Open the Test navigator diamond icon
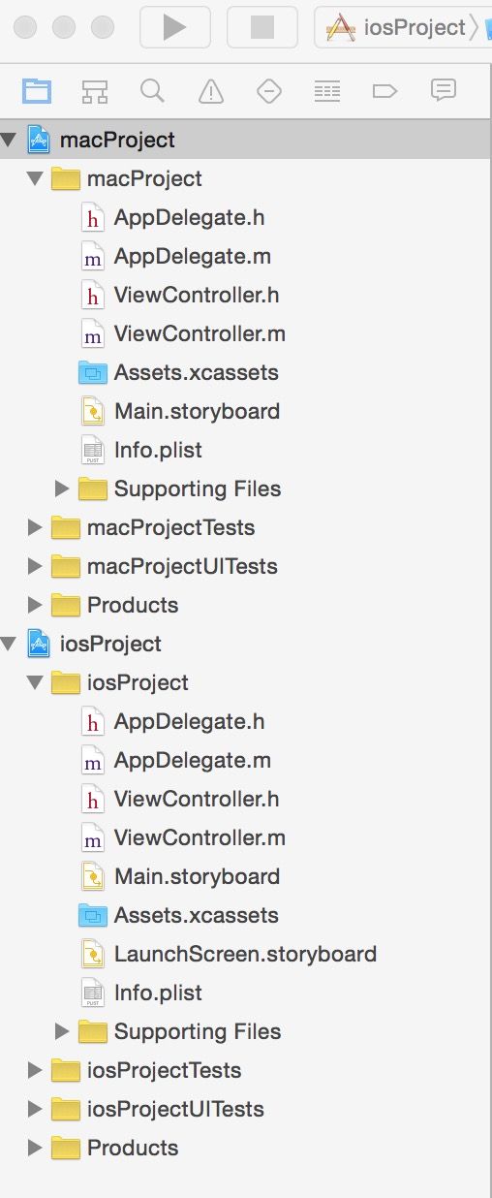This screenshot has height=1198, width=492. (268, 91)
